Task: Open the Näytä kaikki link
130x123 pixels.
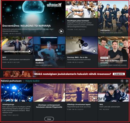Action: point(32,81)
